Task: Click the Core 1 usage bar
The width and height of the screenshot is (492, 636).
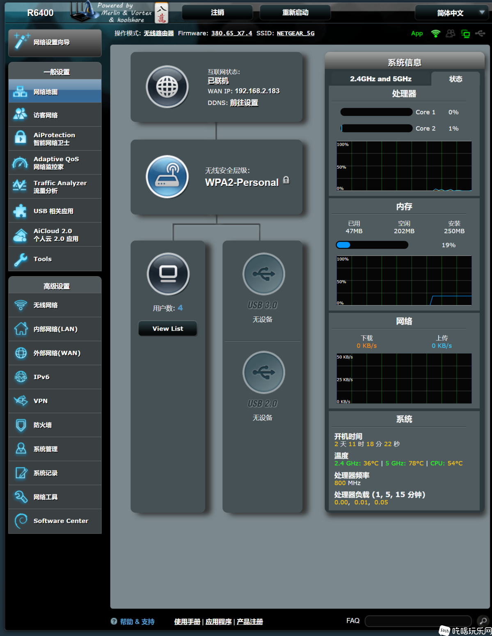Action: point(376,112)
